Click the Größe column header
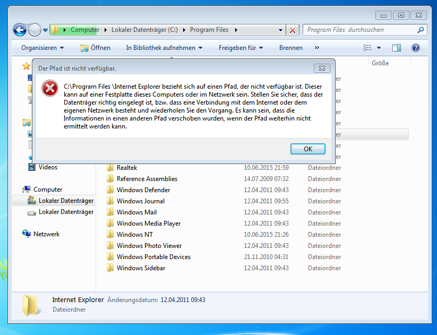This screenshot has height=335, width=437. tap(380, 63)
